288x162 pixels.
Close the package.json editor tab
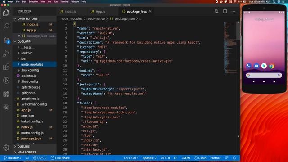pos(150,11)
